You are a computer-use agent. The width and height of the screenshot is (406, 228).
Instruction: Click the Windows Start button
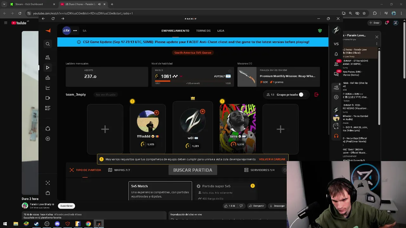click(x=5, y=224)
